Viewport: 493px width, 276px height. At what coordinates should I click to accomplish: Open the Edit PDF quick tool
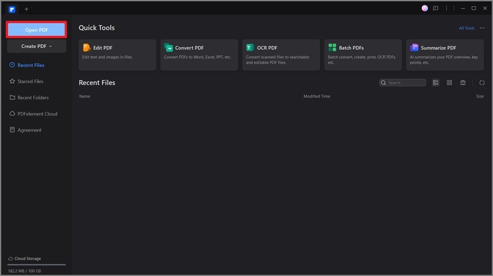pos(117,55)
